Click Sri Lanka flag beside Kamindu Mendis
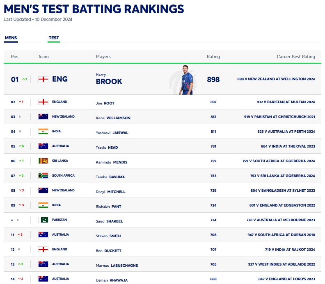325x284 pixels. [43, 161]
